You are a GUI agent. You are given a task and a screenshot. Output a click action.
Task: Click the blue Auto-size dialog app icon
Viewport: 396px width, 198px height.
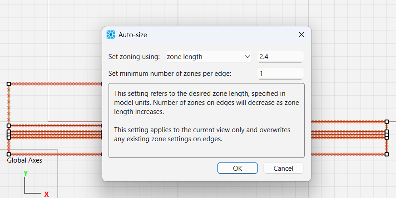point(111,35)
